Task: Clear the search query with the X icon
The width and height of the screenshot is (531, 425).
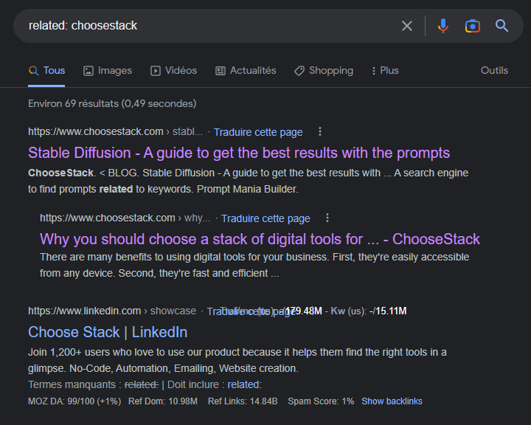Action: click(406, 26)
